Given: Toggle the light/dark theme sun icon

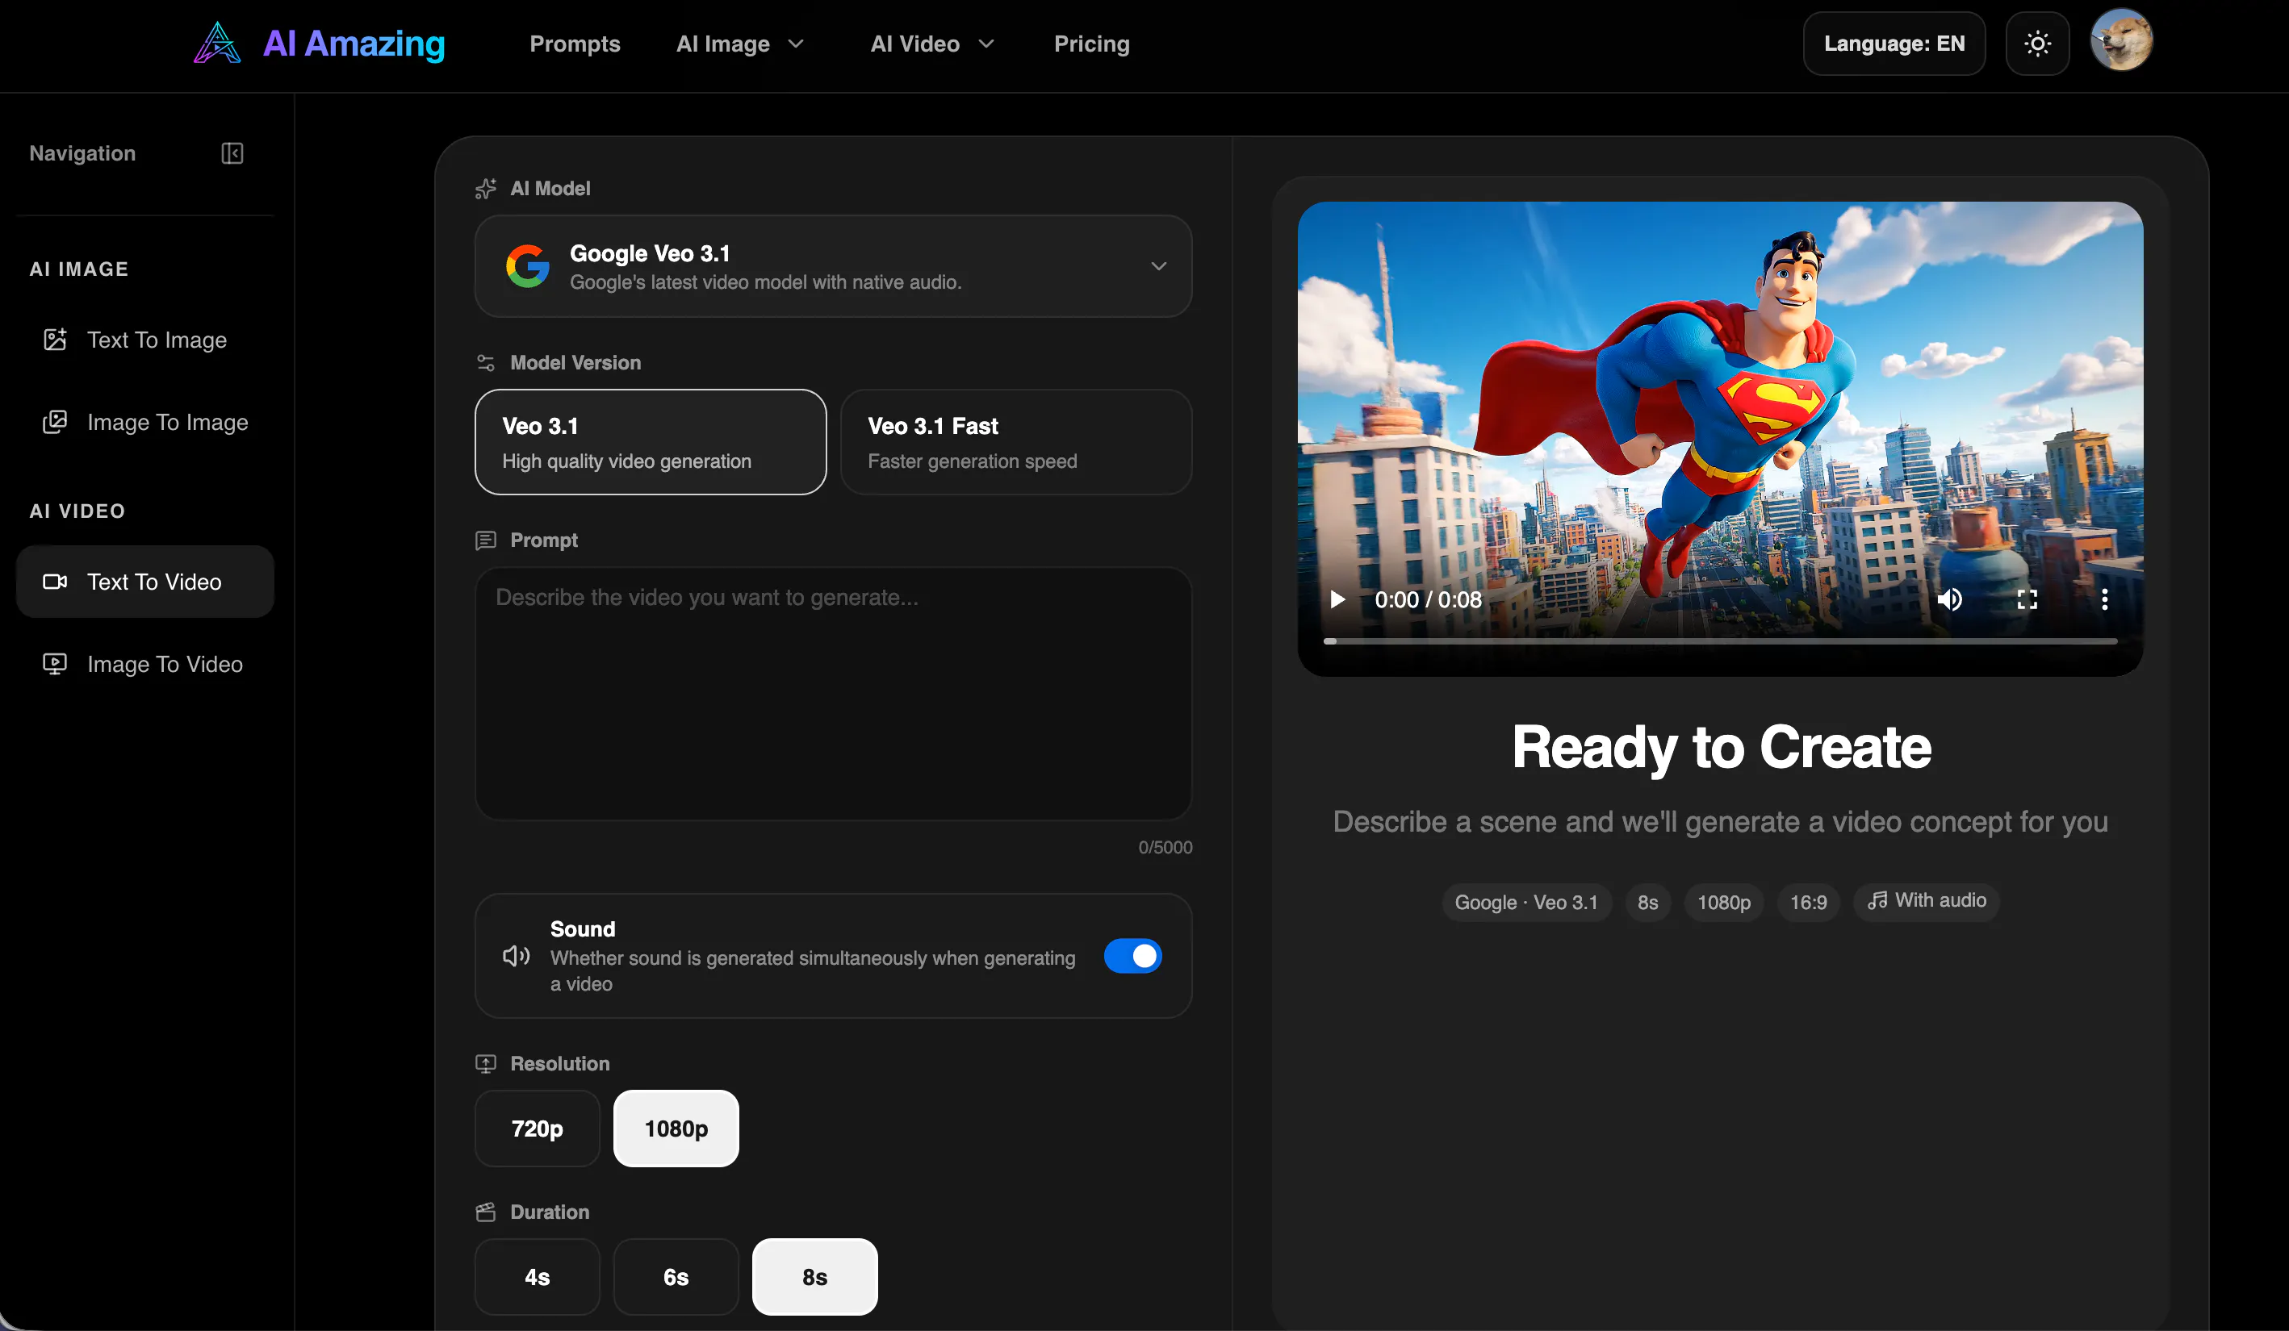Looking at the screenshot, I should click(2037, 44).
